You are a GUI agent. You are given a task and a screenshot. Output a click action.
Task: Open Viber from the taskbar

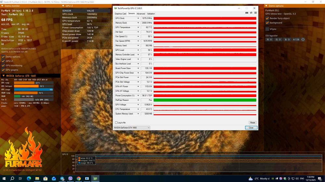[x=71, y=178]
